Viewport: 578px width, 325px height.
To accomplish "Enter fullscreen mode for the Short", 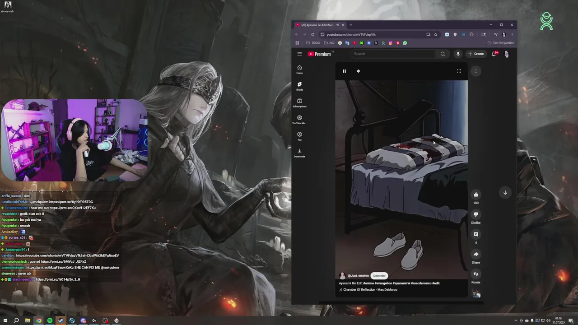I will 459,71.
